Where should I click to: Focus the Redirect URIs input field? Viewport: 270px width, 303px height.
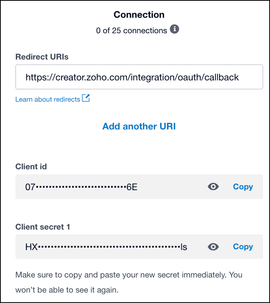point(139,77)
